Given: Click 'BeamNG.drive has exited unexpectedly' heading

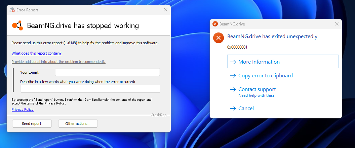Looking at the screenshot, I should click(272, 36).
